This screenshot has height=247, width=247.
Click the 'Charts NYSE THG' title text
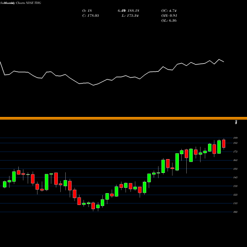click(x=28, y=3)
